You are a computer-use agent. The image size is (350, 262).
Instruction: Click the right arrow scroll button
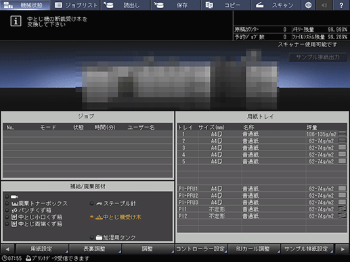[343, 249]
